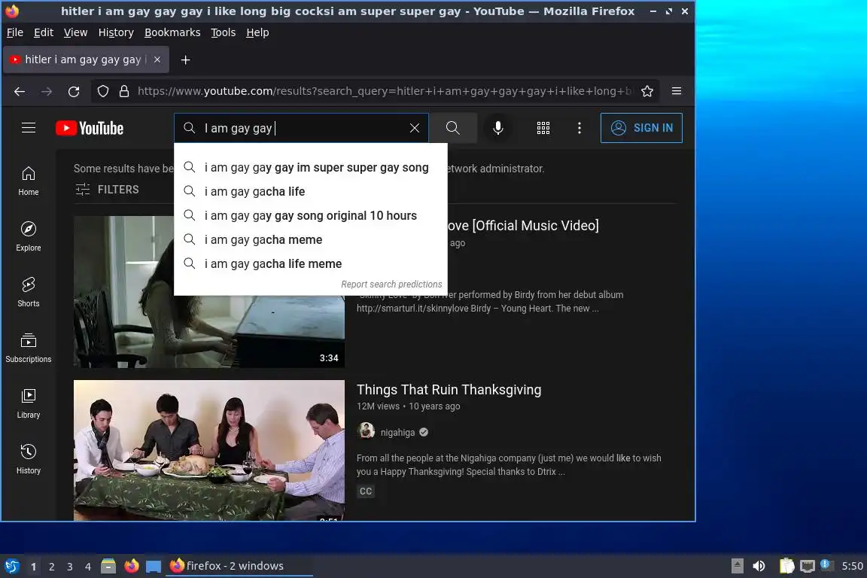867x578 pixels.
Task: Run search with the magnifier button
Action: pos(453,128)
